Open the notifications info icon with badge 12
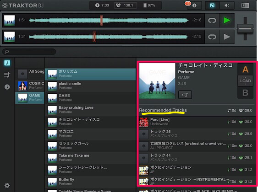The image size is (258, 192). click(194, 5)
